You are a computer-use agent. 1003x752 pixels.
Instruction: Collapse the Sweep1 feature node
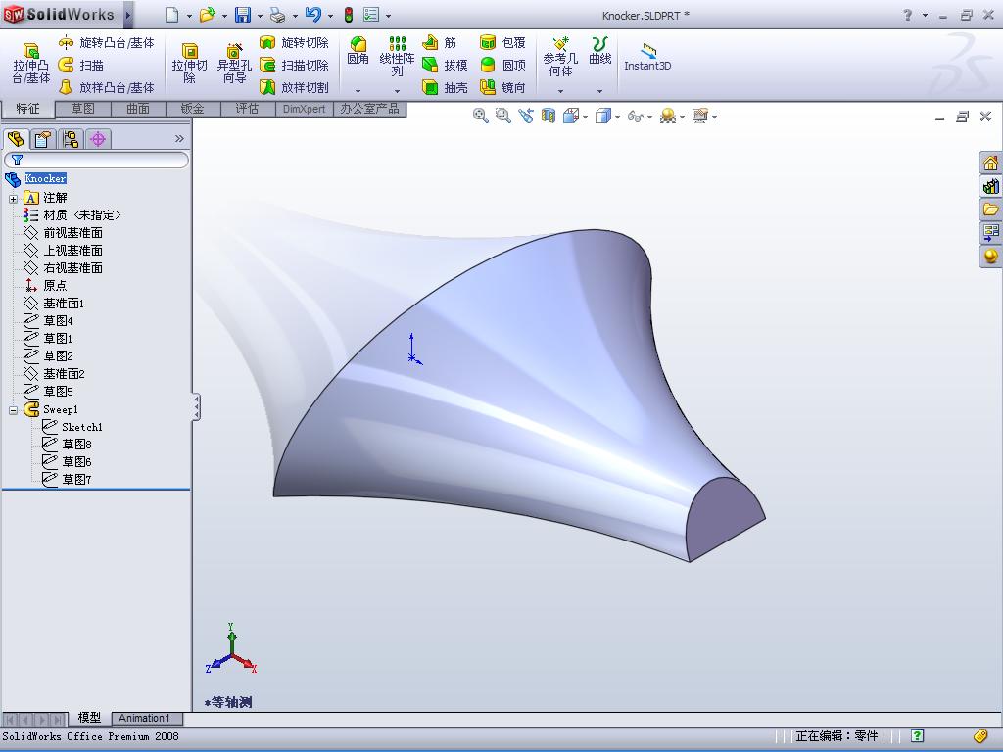pyautogui.click(x=13, y=410)
